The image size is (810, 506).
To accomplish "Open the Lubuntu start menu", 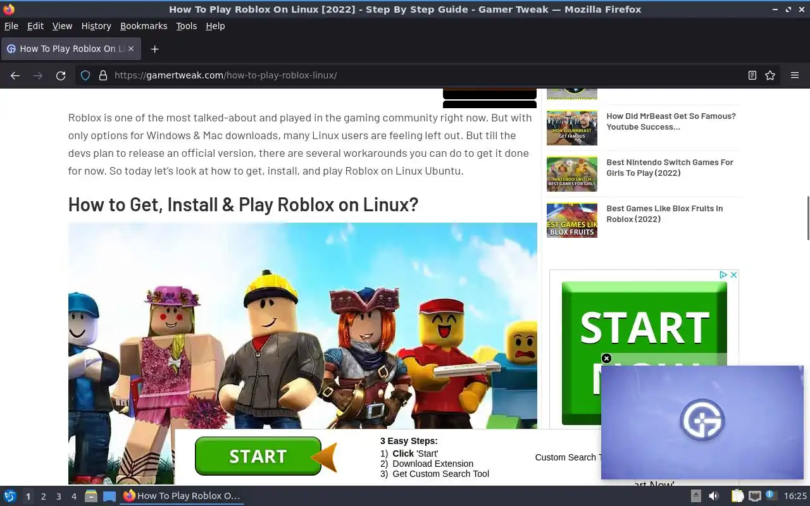I will coord(9,497).
